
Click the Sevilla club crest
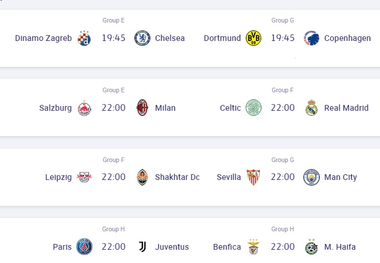pyautogui.click(x=254, y=177)
